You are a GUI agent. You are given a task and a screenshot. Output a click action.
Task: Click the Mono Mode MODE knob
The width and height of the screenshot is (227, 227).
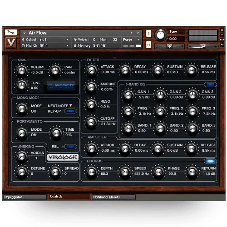click(x=22, y=109)
